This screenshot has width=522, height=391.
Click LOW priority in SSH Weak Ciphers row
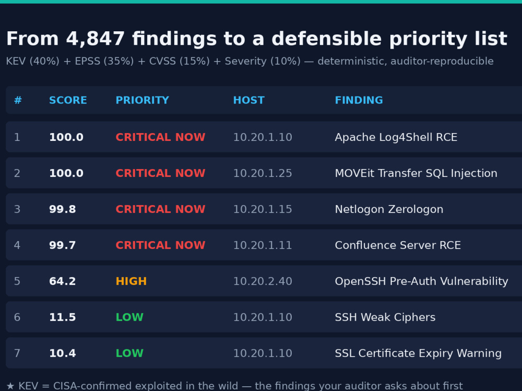tap(129, 317)
